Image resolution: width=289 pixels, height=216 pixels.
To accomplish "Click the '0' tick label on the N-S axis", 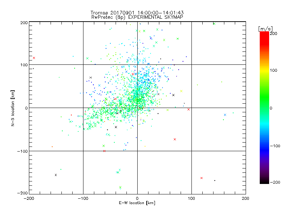I will [26, 108].
